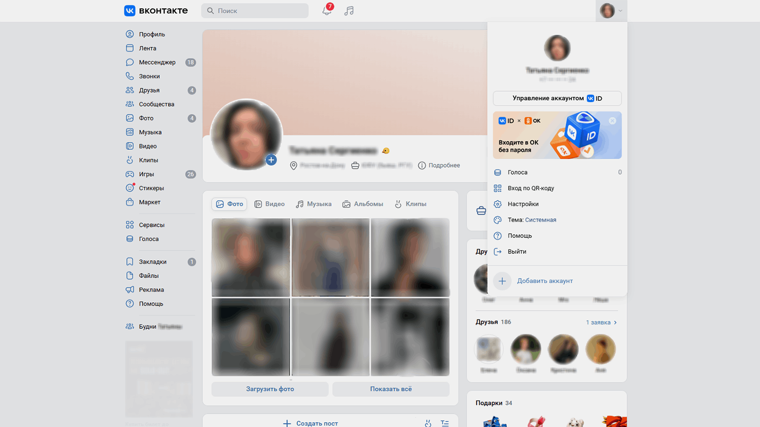The image size is (760, 427).
Task: Click Управление аккаунтом VK ID button
Action: (557, 98)
